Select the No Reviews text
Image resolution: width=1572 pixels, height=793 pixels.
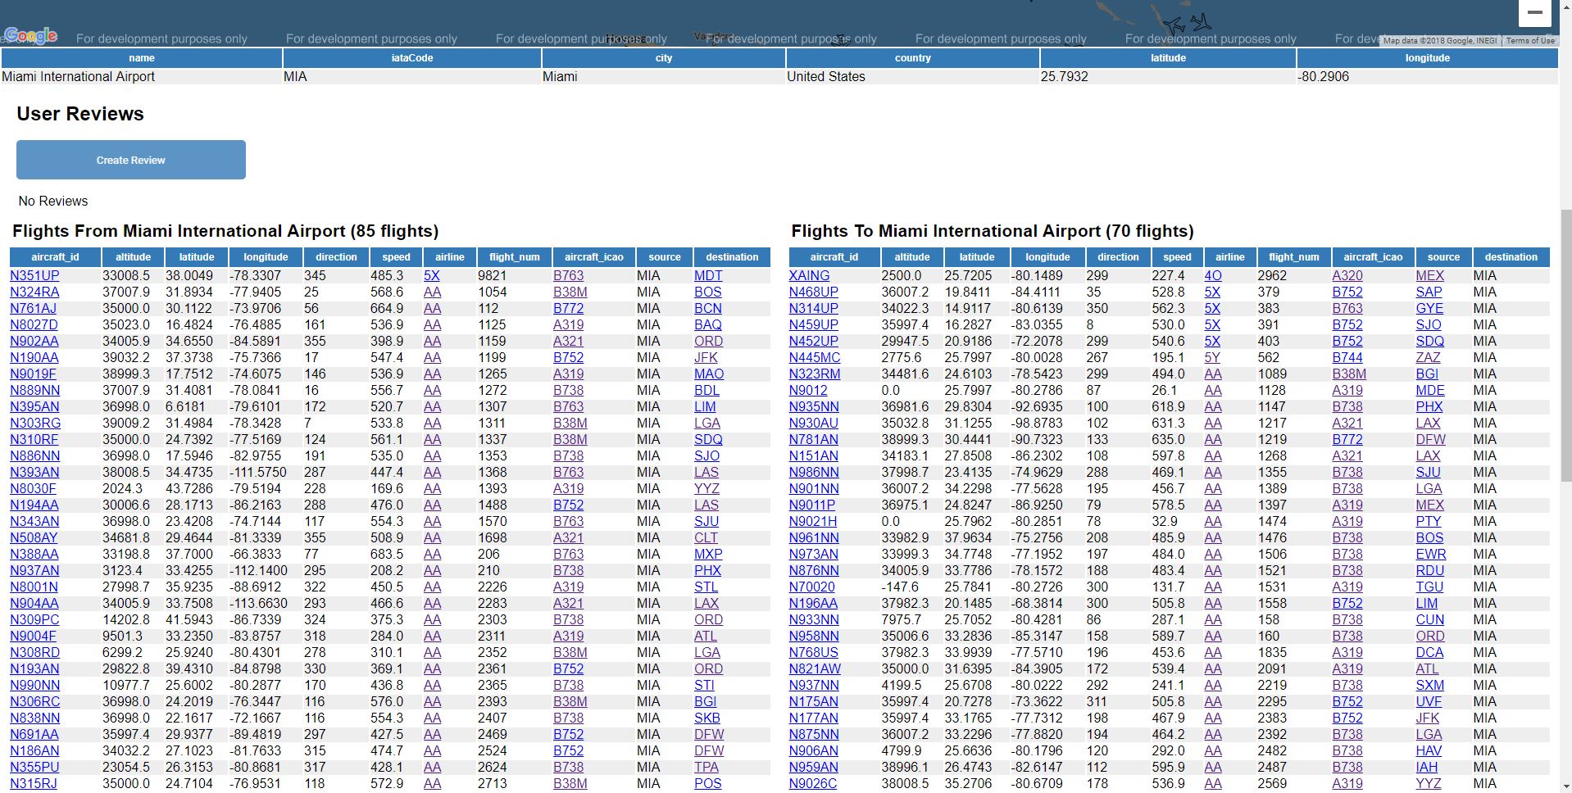pyautogui.click(x=53, y=202)
